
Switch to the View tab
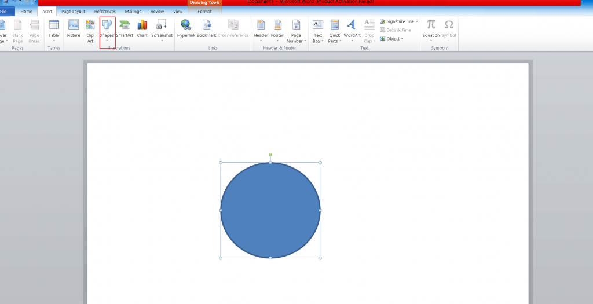(x=178, y=12)
